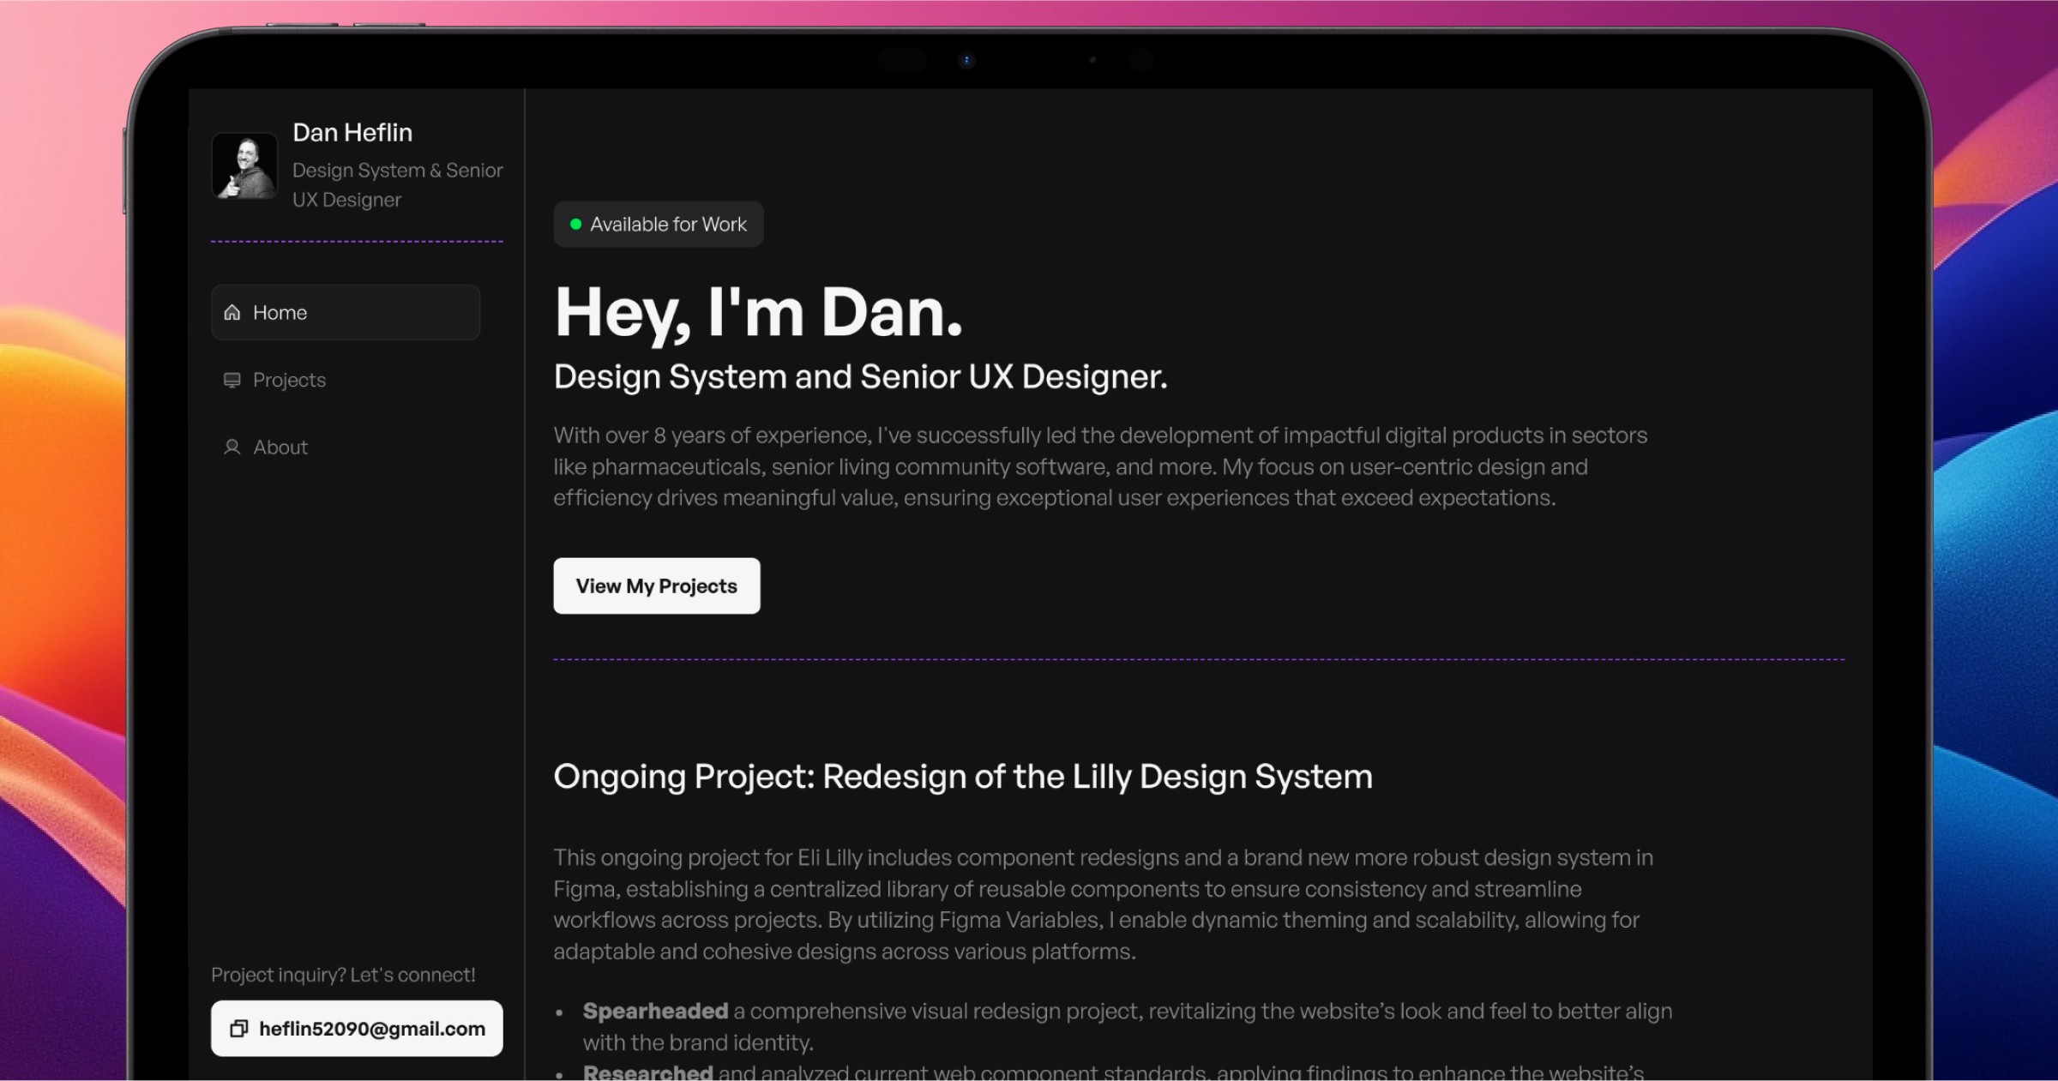Copy the heflin52090@gmail.com email address

371,1029
